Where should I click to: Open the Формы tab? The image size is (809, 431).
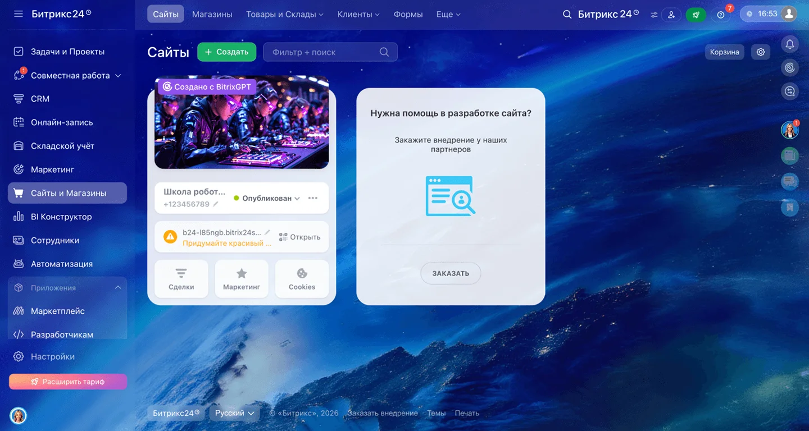coord(408,14)
